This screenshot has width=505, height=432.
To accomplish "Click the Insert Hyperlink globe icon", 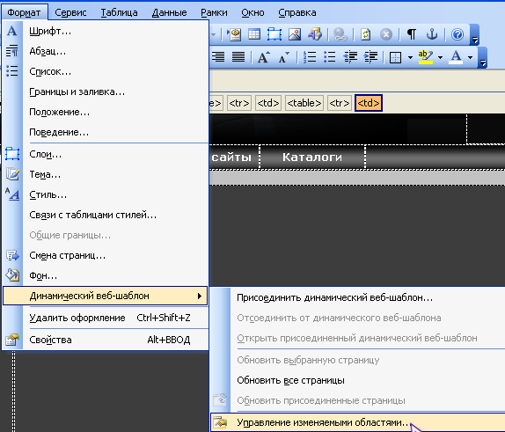I will [340, 34].
